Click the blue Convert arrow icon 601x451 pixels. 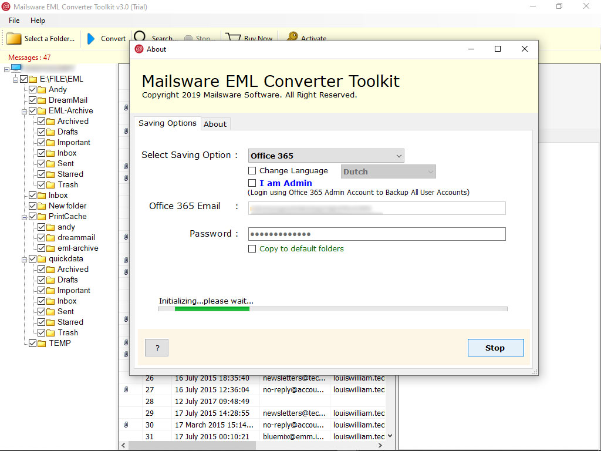tap(91, 39)
